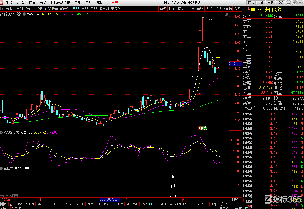Select the 月线 monthly period
Viewport: 304px width, 209px height.
click(x=94, y=9)
